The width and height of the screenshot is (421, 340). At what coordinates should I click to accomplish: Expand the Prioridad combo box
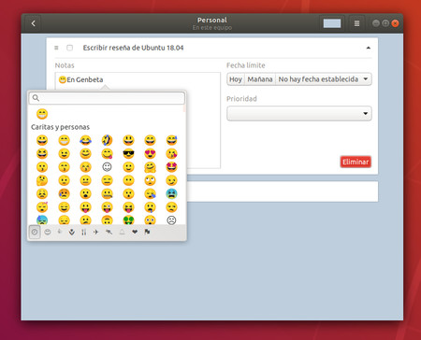coord(299,113)
